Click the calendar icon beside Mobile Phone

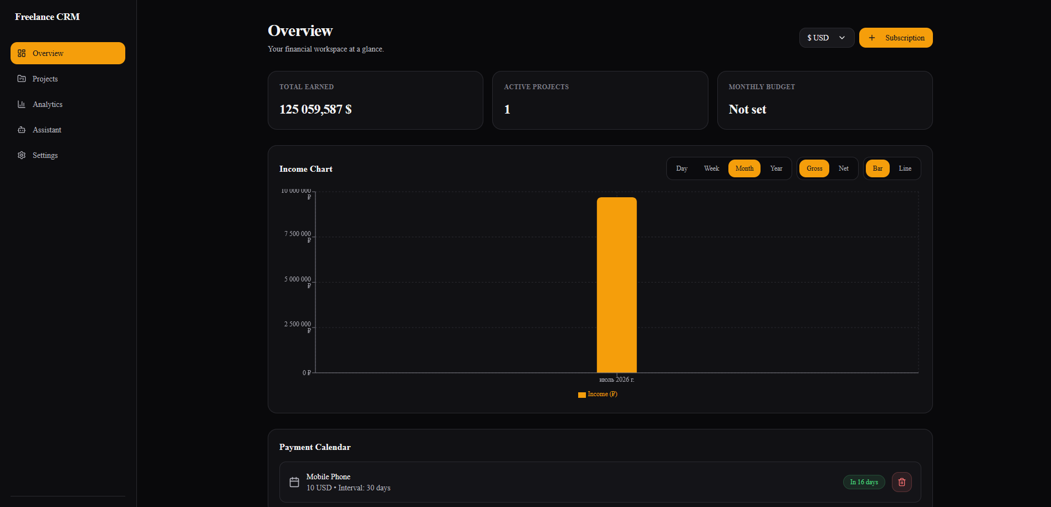(x=294, y=482)
